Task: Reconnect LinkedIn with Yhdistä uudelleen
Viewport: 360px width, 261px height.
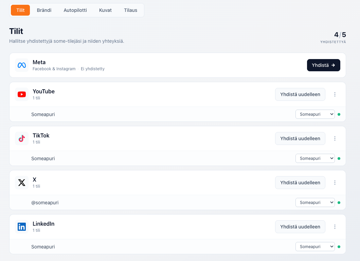Action: click(x=300, y=227)
